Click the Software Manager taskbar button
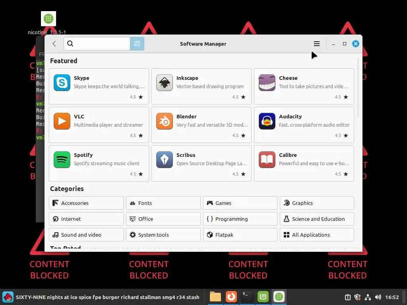This screenshot has height=305, width=407. tap(279, 297)
